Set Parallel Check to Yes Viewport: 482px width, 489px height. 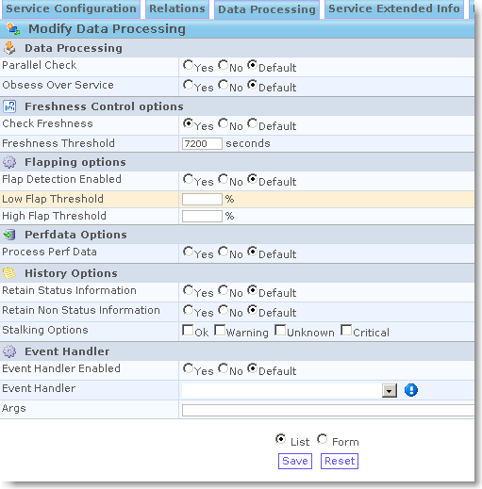pyautogui.click(x=188, y=65)
